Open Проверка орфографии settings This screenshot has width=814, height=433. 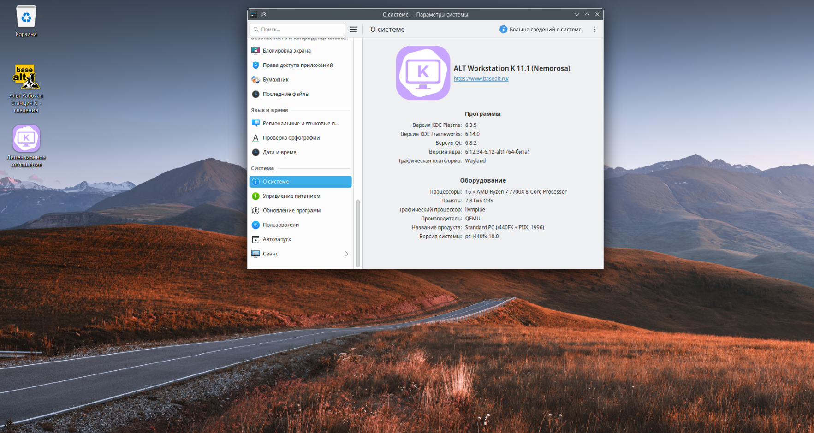click(300, 138)
